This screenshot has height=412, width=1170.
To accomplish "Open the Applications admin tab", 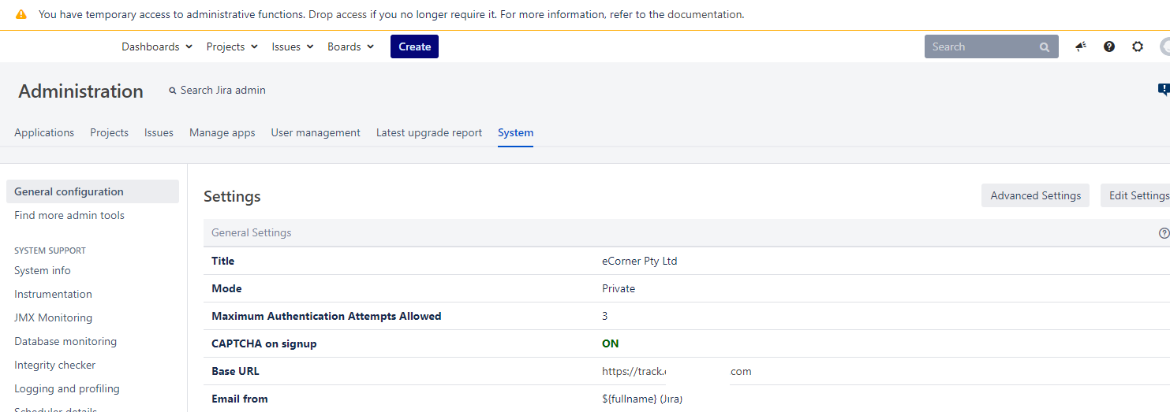I will click(44, 132).
